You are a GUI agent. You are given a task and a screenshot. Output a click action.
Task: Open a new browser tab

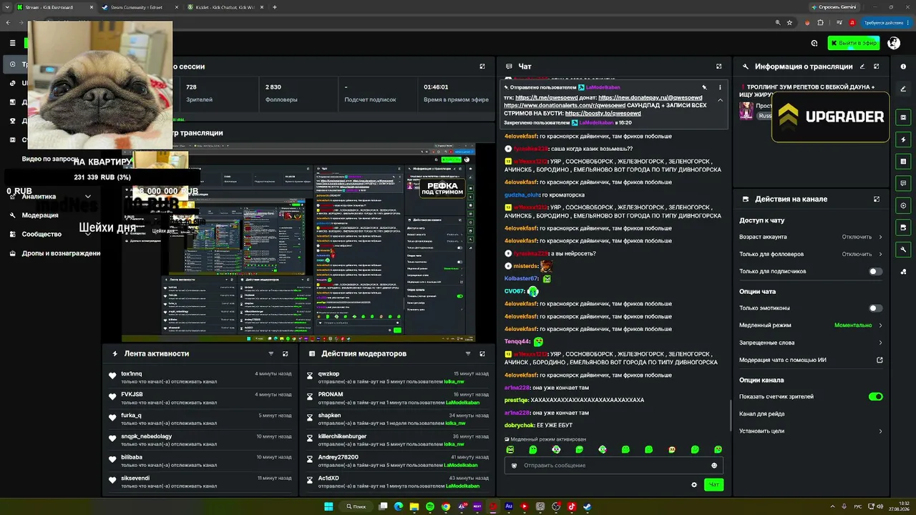[275, 7]
